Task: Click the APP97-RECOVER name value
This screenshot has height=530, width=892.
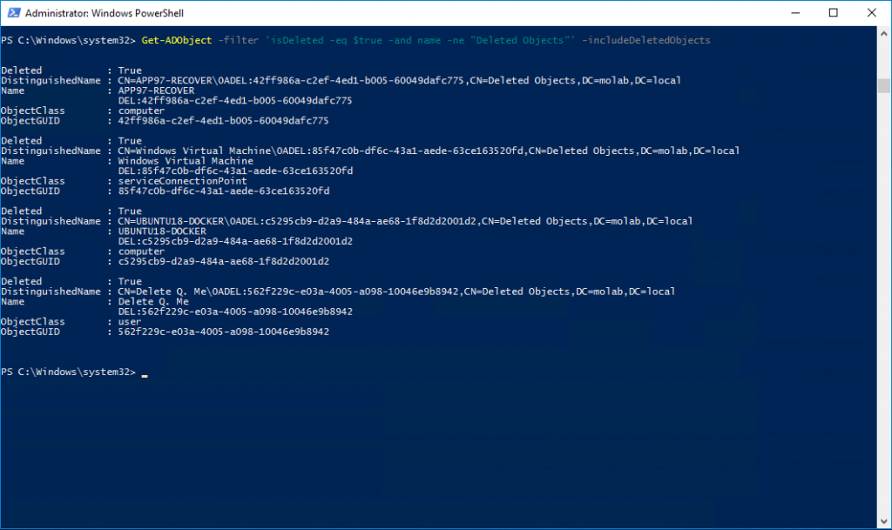Action: (156, 91)
